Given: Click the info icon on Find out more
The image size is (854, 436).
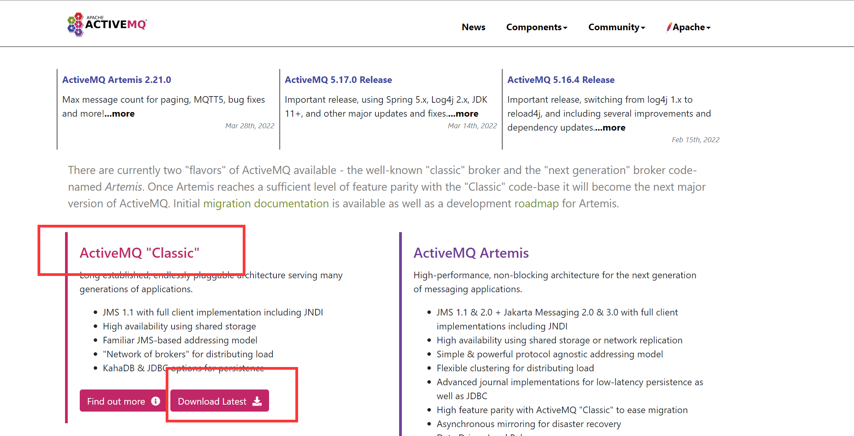Looking at the screenshot, I should [156, 401].
